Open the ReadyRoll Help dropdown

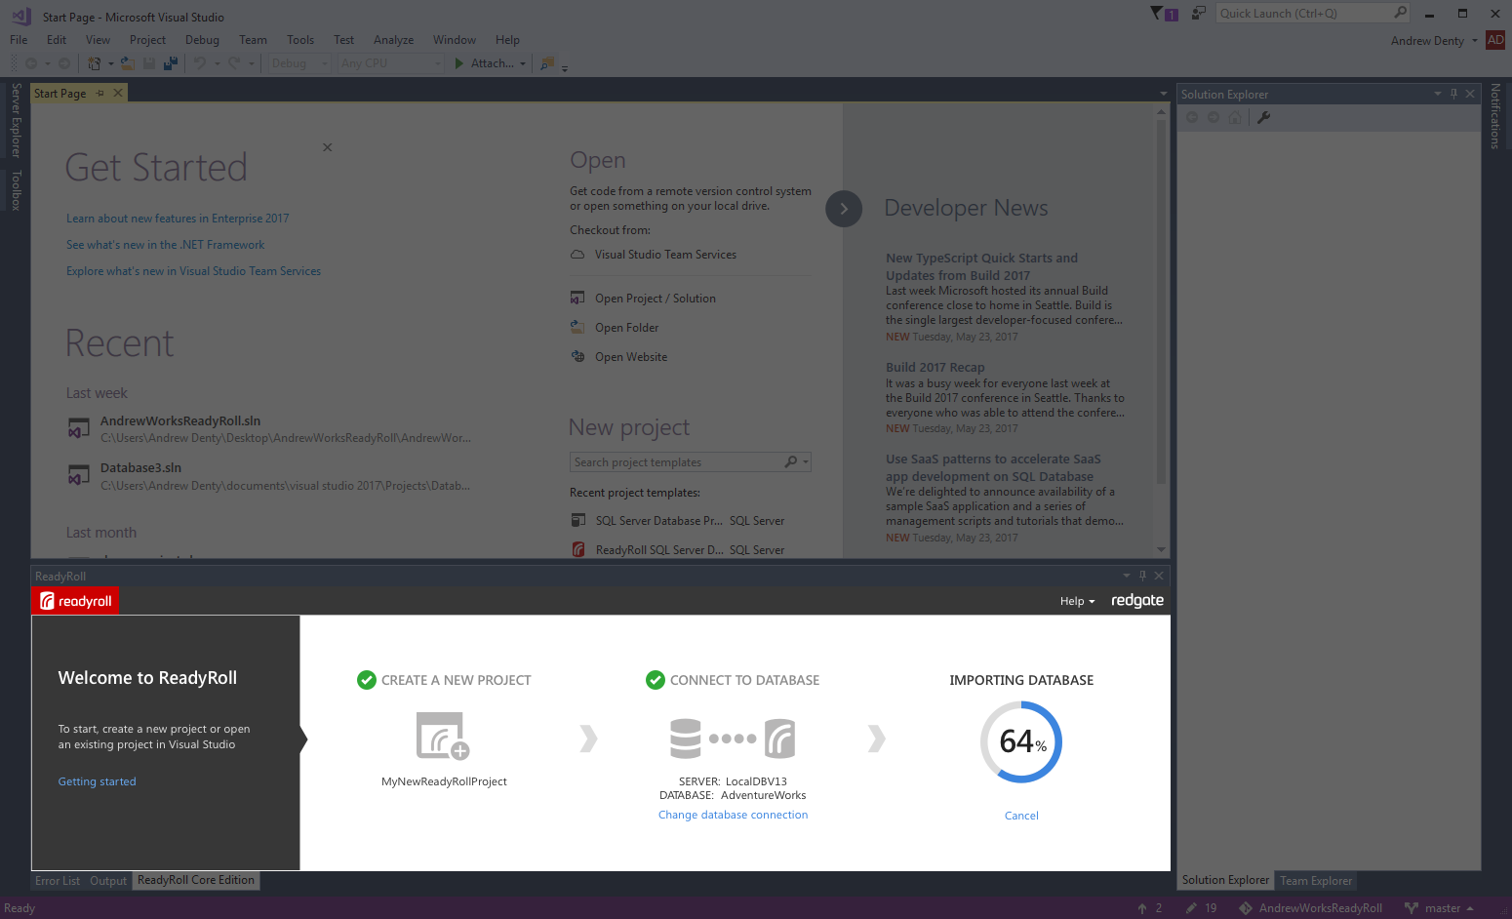(x=1077, y=601)
